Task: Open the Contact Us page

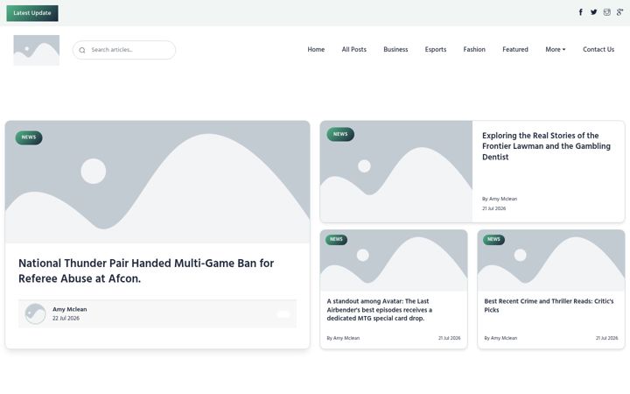Action: tap(598, 49)
